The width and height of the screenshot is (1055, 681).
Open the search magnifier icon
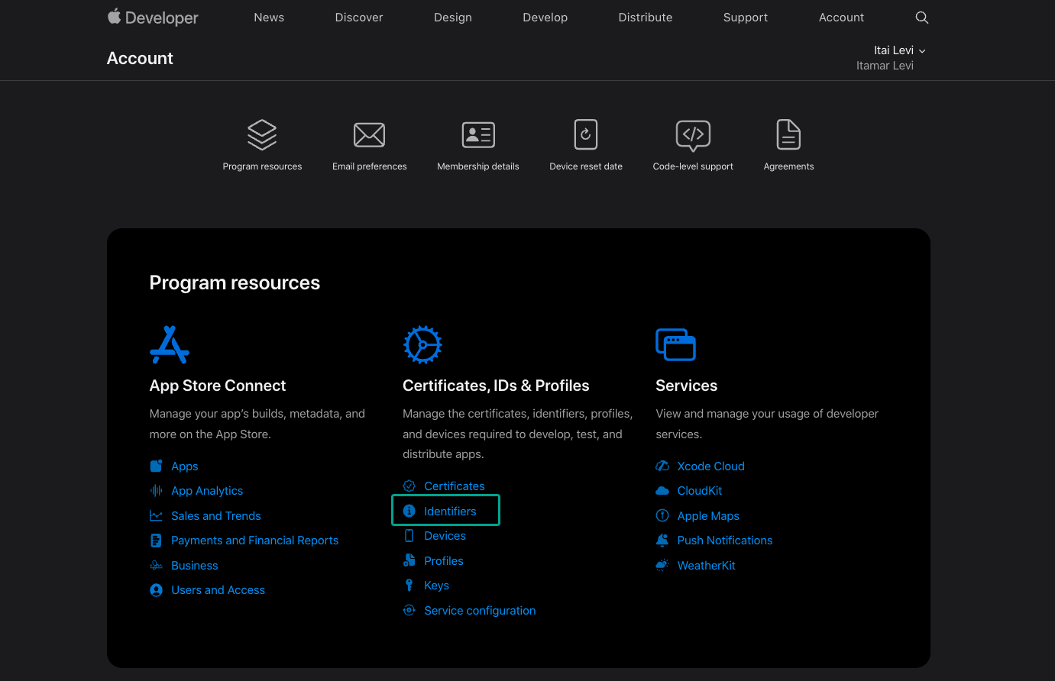point(922,18)
